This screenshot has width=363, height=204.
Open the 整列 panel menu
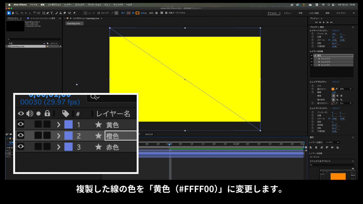[353, 138]
